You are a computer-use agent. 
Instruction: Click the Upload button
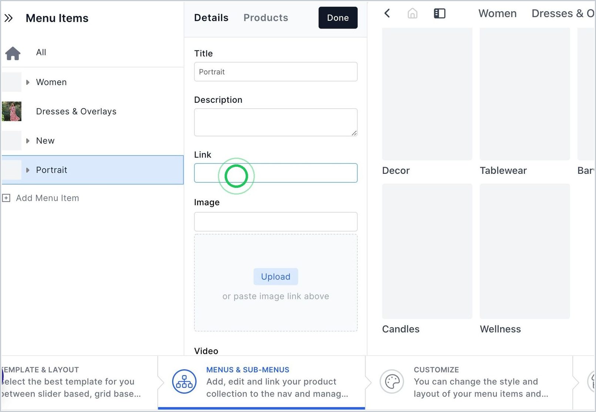point(276,277)
